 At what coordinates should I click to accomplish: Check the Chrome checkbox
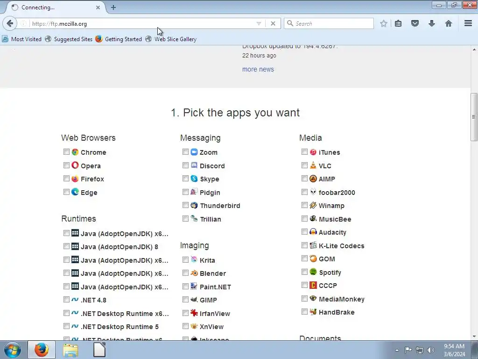(66, 152)
